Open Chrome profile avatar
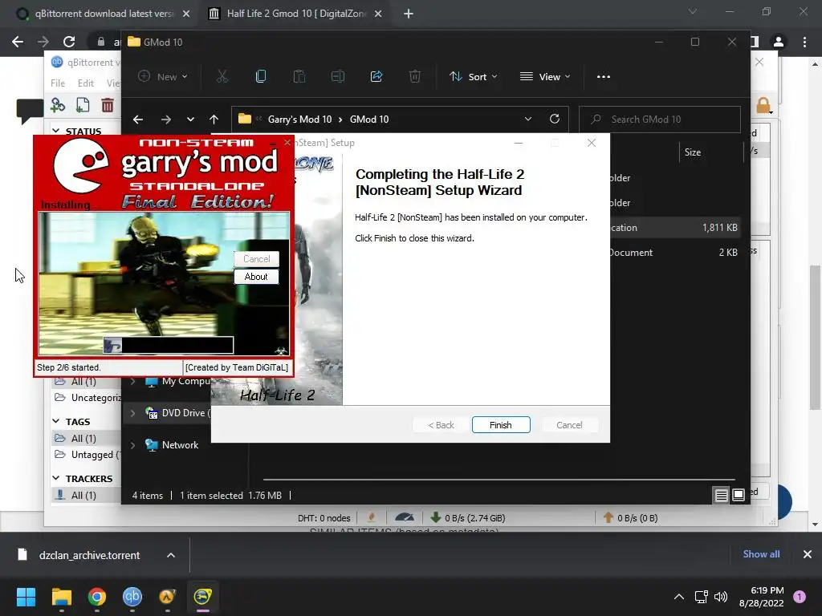822x616 pixels. [x=779, y=42]
